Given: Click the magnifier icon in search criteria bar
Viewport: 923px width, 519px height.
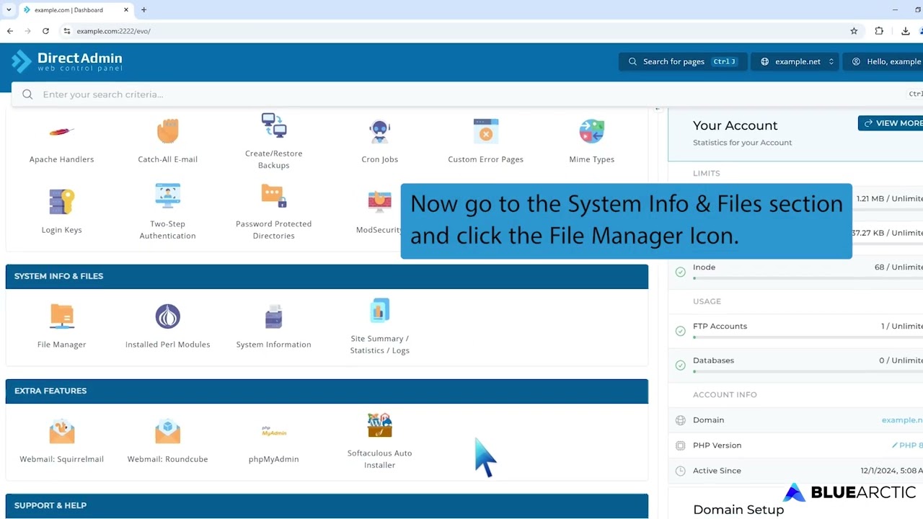Looking at the screenshot, I should pyautogui.click(x=27, y=94).
